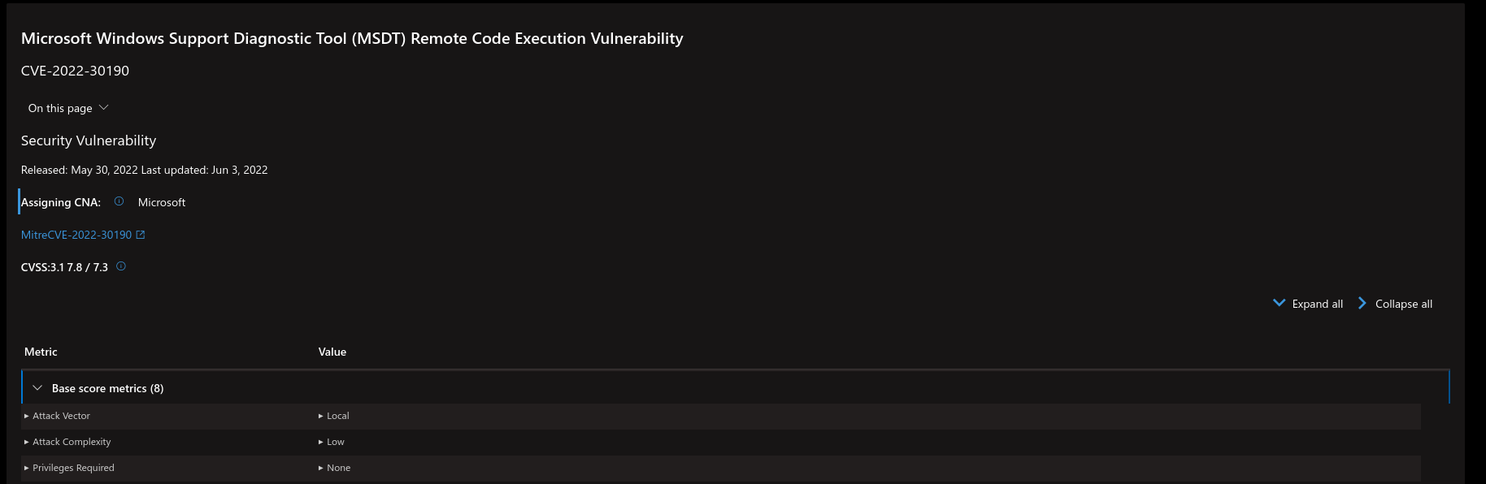Click the info icon next to Assigning CNA
The image size is (1486, 484).
[x=119, y=201]
